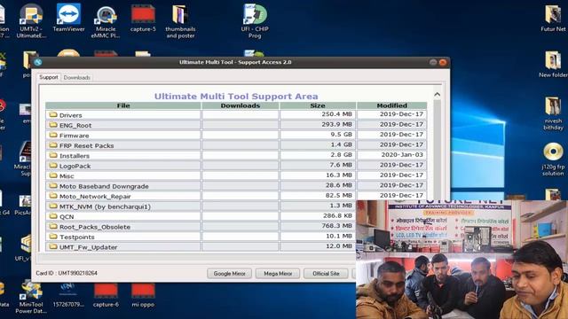568x319 pixels.
Task: Open Futur Net folder on desktop
Action: [553, 18]
